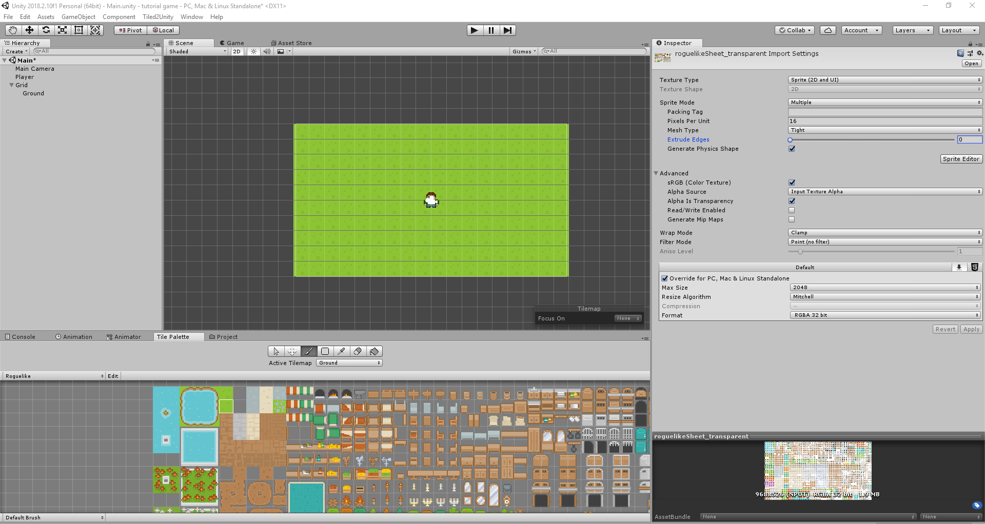Click the Apply button in the Inspector

coord(971,329)
